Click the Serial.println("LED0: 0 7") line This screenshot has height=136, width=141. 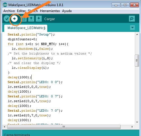35,96
